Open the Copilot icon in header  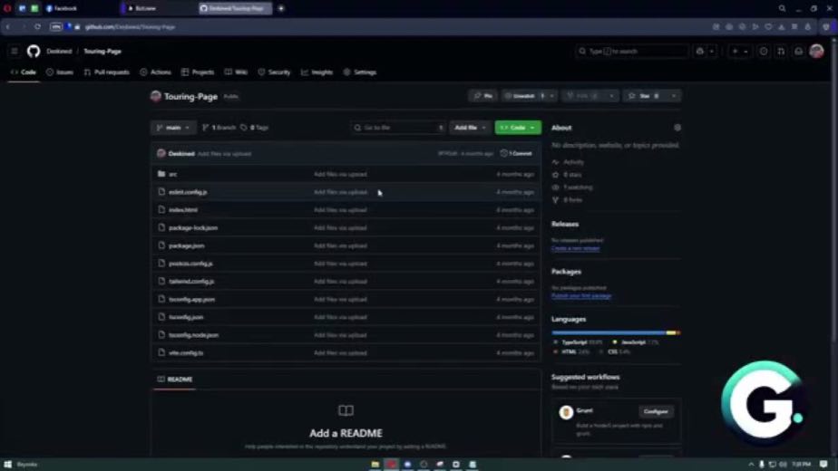[x=700, y=52]
